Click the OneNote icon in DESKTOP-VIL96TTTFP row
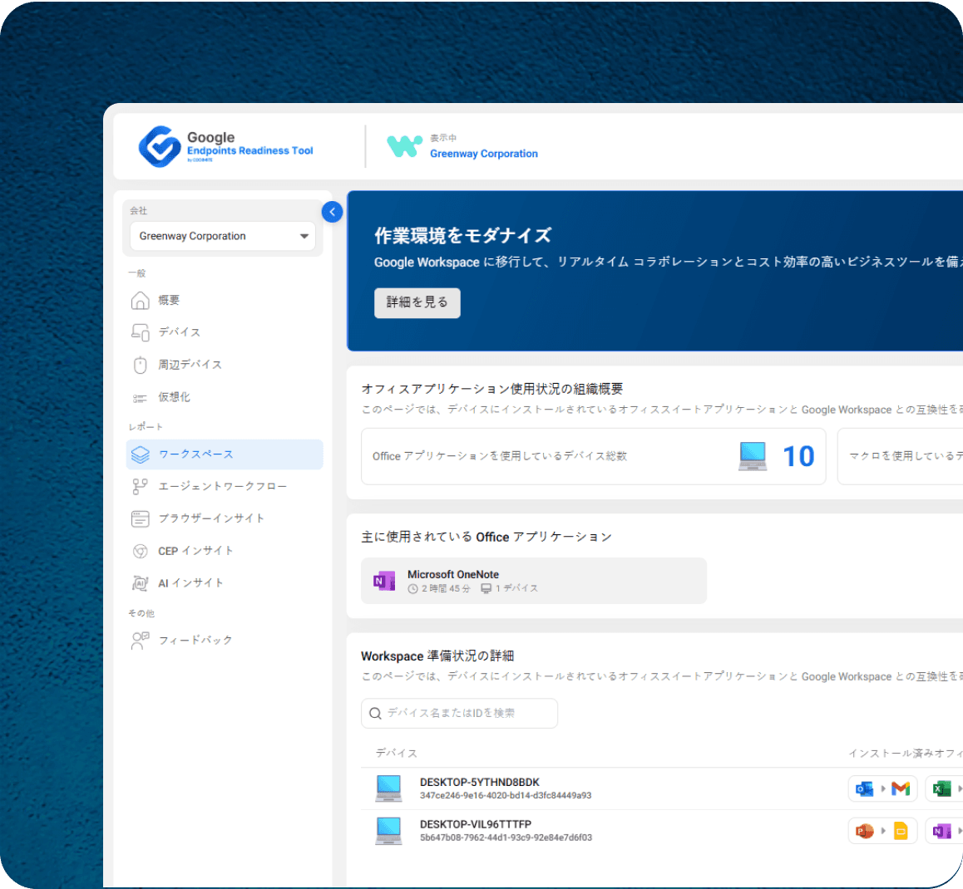Viewport: 963px width, 889px height. tap(941, 832)
